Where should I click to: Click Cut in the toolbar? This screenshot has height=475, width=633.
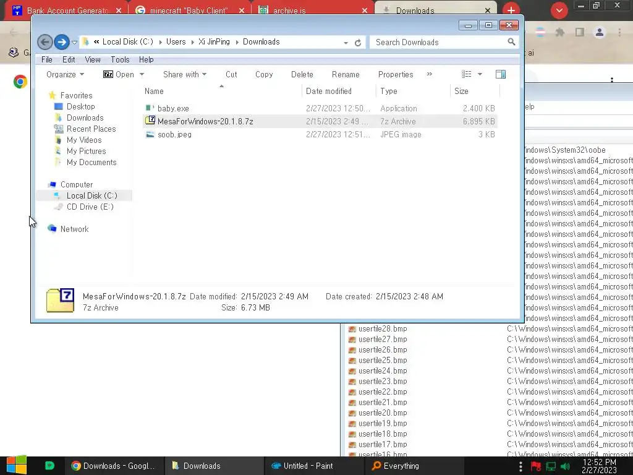tap(231, 74)
